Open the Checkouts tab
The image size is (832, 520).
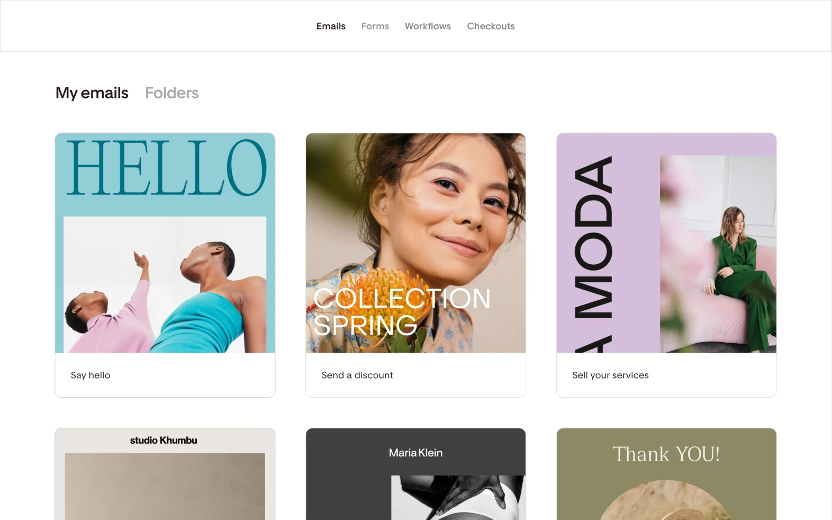[491, 26]
